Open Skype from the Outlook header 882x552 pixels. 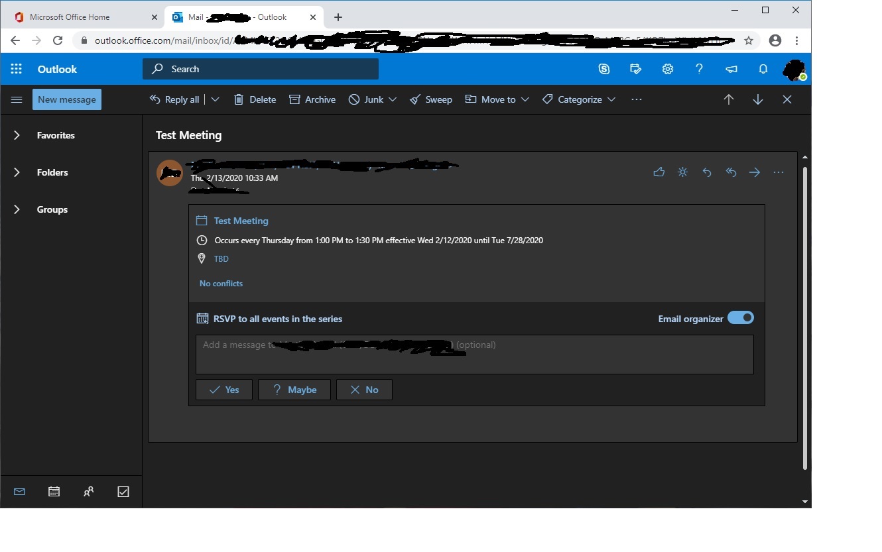(x=604, y=69)
